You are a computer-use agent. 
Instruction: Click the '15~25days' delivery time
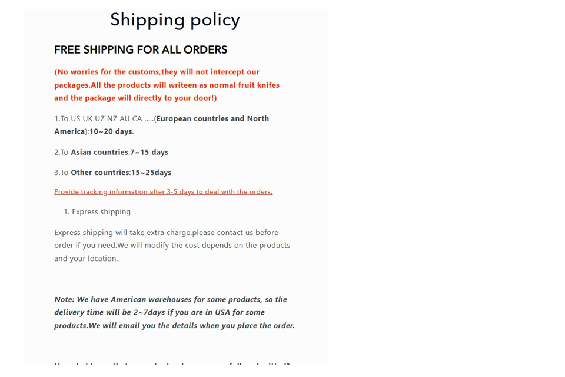point(151,173)
